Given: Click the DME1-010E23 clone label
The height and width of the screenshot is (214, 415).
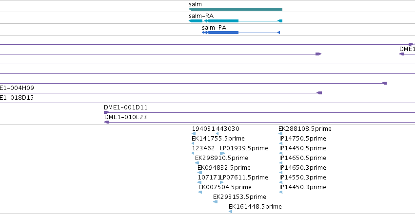Looking at the screenshot, I should point(125,117).
